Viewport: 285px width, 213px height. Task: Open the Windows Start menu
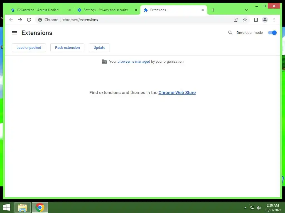point(7,207)
